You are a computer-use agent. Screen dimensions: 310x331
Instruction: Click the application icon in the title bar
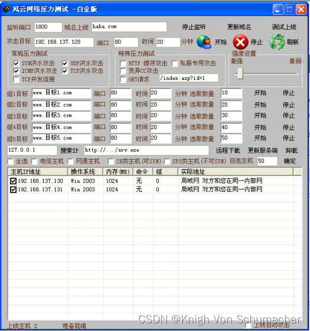coord(6,9)
